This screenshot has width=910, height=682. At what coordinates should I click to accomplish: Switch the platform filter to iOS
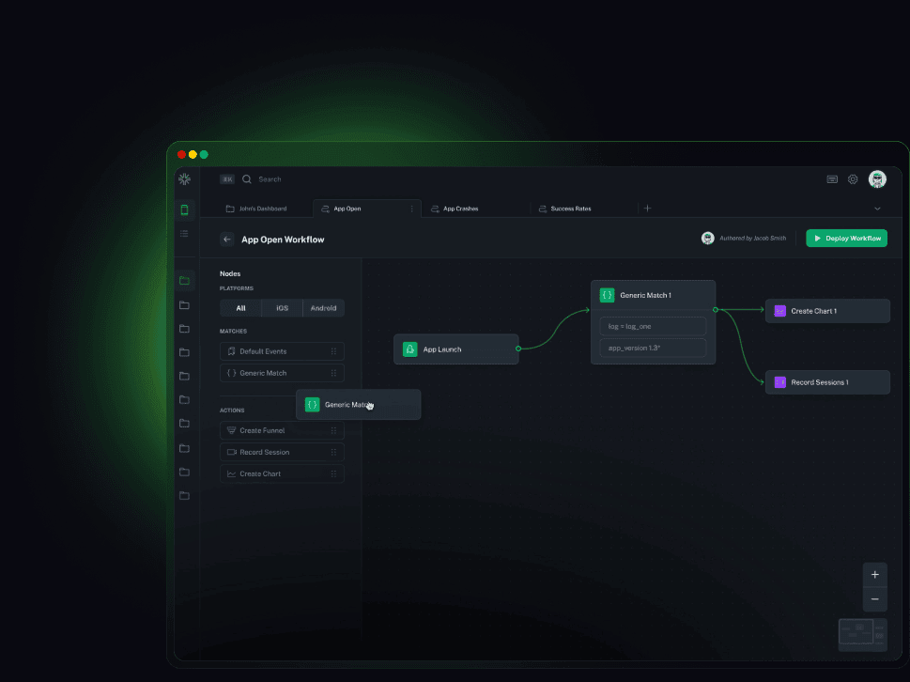(x=282, y=308)
